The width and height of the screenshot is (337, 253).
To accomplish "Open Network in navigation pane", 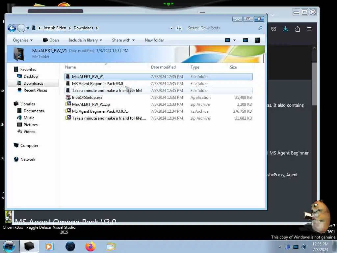I will pyautogui.click(x=28, y=159).
